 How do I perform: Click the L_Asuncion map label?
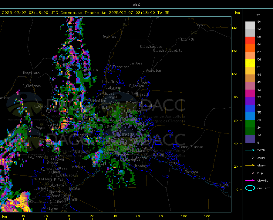tap(152, 71)
